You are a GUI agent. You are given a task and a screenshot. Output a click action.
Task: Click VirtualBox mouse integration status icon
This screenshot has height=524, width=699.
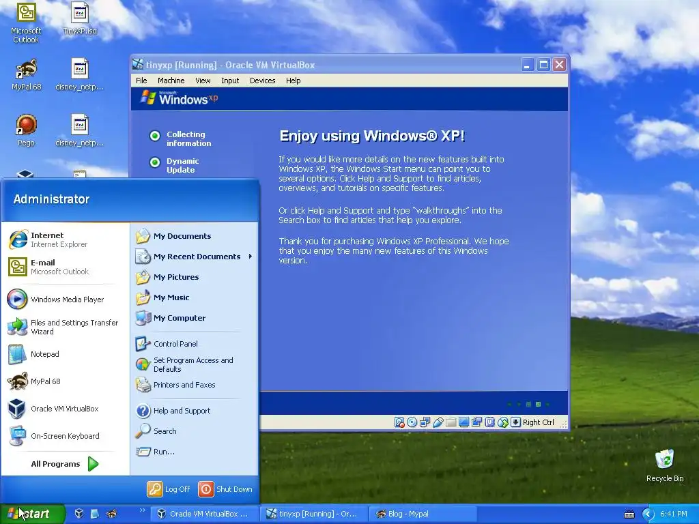(x=503, y=422)
